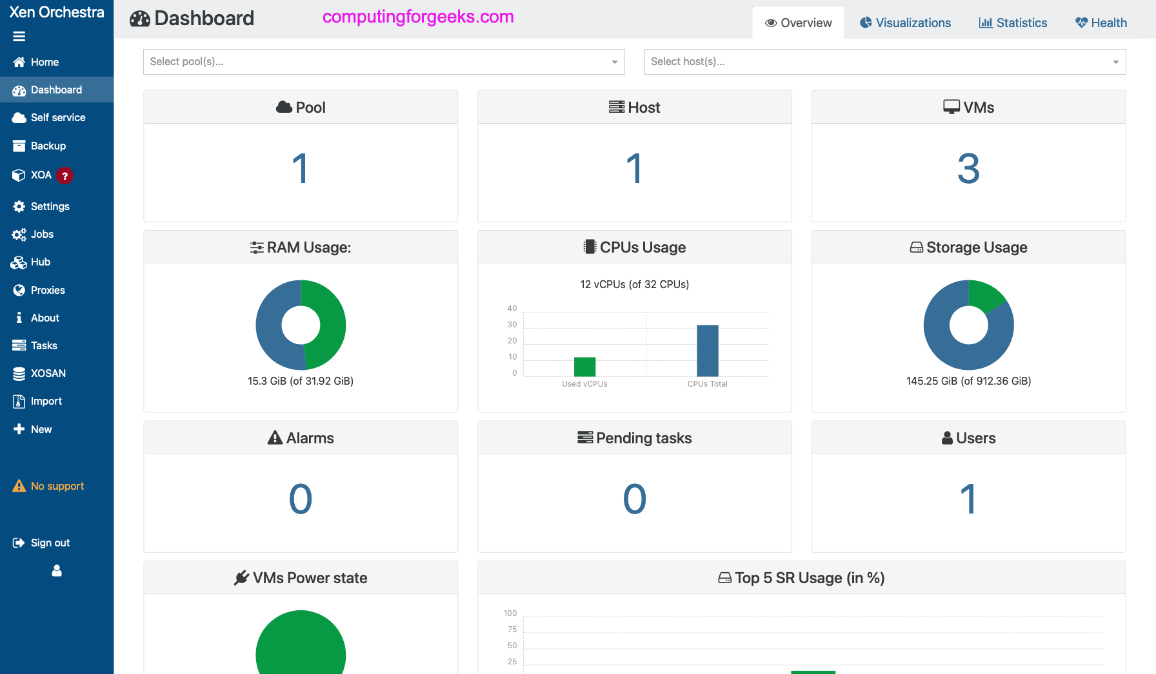Click the Storage Usage card heading
The height and width of the screenshot is (674, 1156).
point(969,247)
